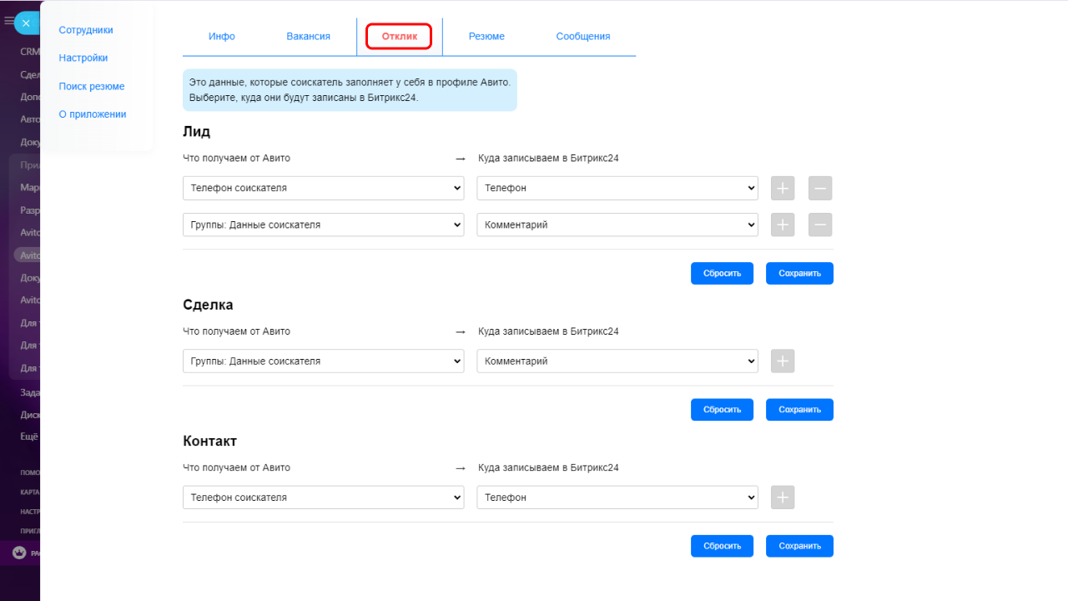Viewport: 1068px width, 601px height.
Task: Switch to the Вакансия tab
Action: click(308, 37)
